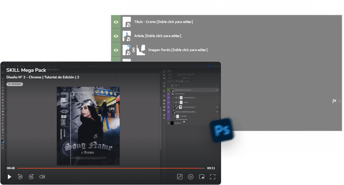Skip forward 10 seconds
Screen dimensions: 344x185
tap(31, 177)
